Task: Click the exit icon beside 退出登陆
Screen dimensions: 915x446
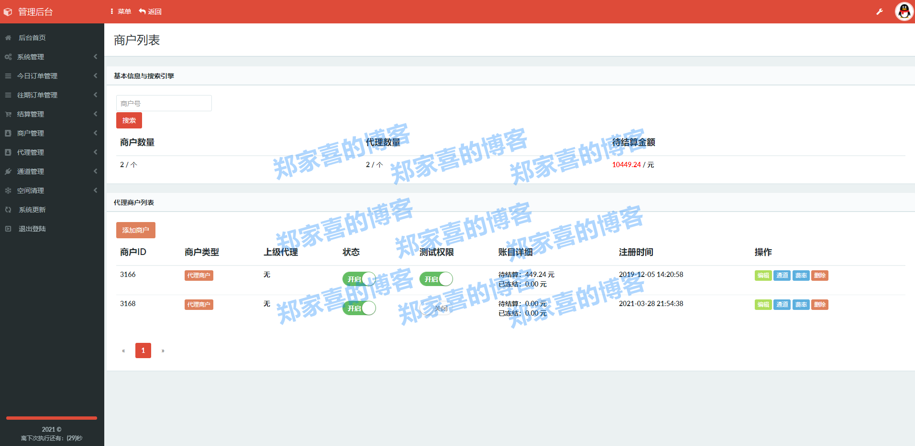Action: coord(8,229)
